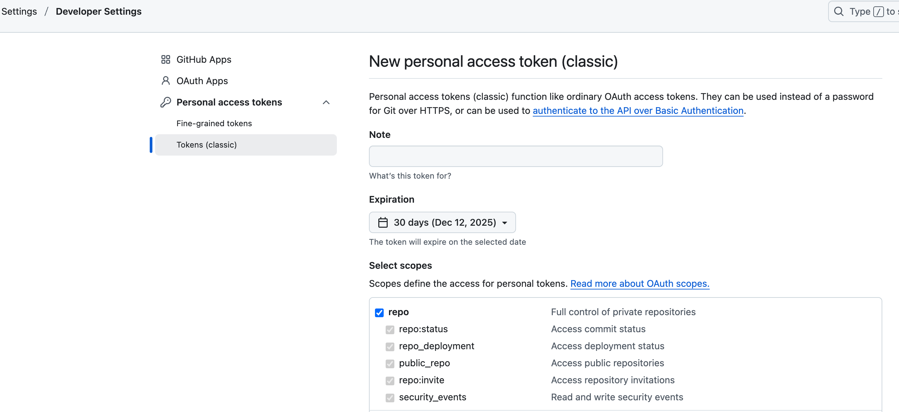
Task: Select Tokens (classic) in sidebar
Action: click(207, 145)
